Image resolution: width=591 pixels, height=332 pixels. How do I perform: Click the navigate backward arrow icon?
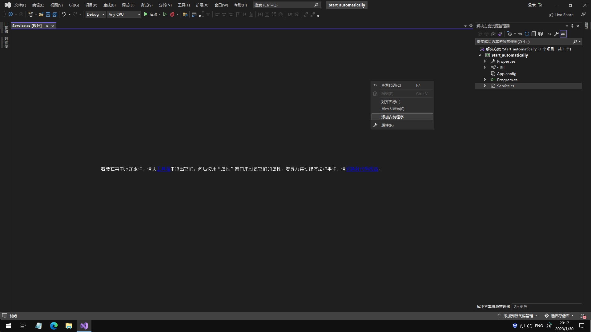[10, 14]
